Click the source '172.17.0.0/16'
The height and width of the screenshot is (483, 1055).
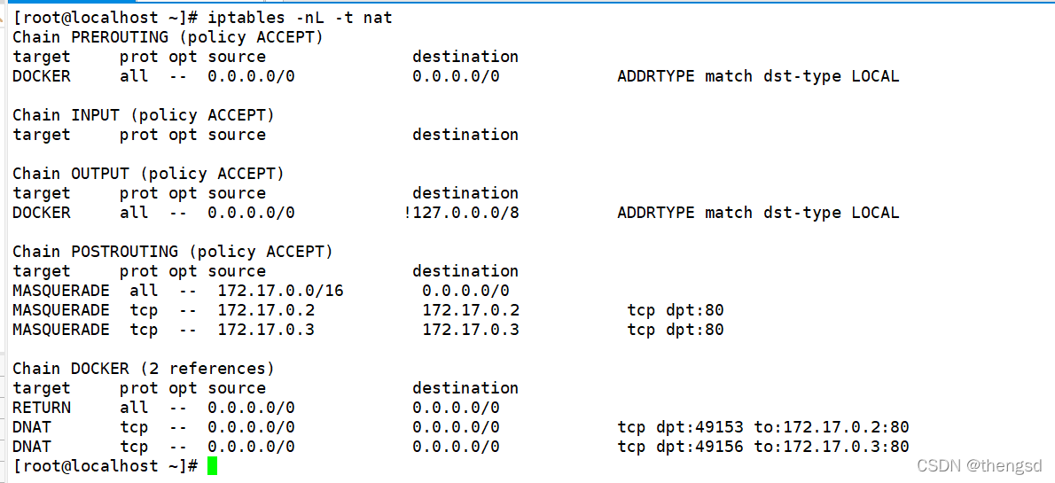(280, 291)
